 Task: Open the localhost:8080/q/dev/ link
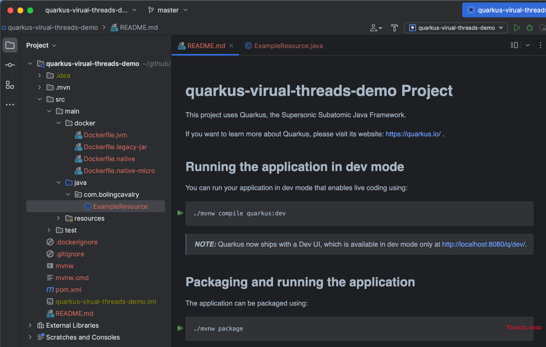coord(484,244)
